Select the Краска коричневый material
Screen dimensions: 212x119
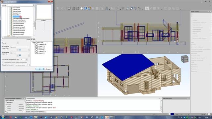click(x=19, y=23)
